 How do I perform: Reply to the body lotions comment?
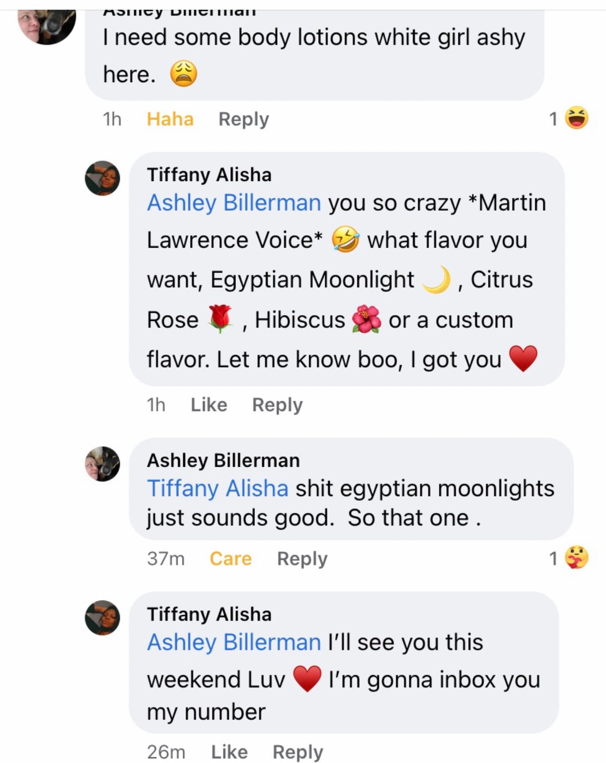point(244,119)
